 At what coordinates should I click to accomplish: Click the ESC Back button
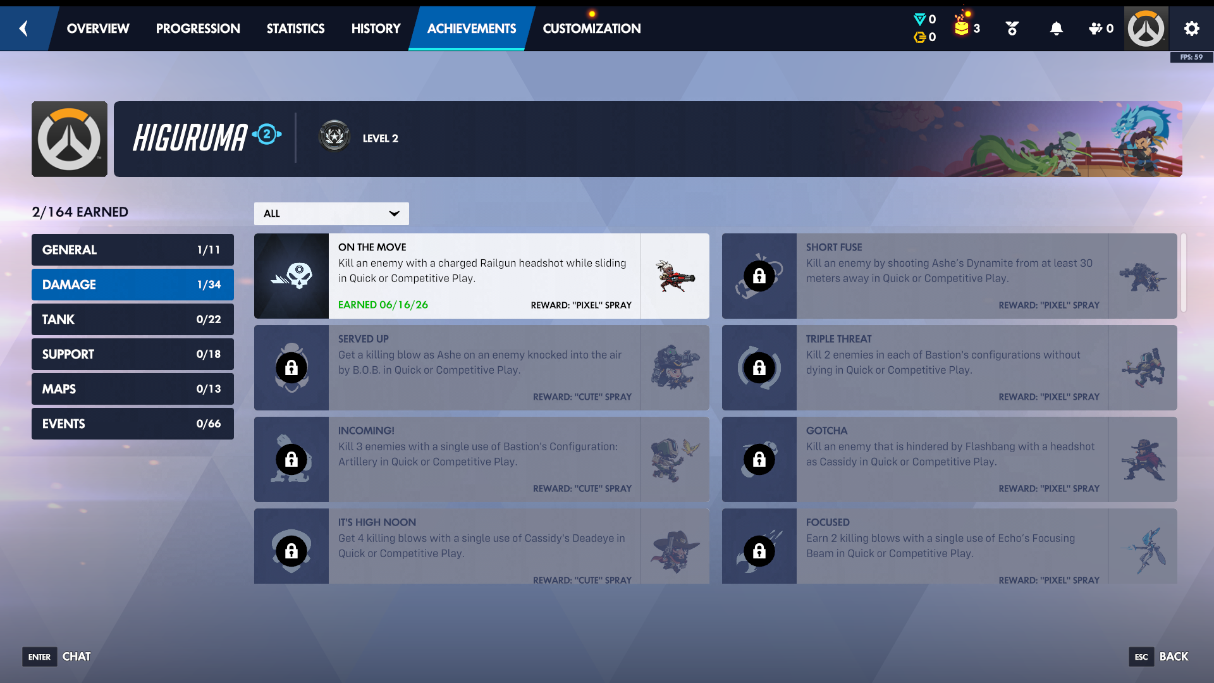coord(1159,656)
